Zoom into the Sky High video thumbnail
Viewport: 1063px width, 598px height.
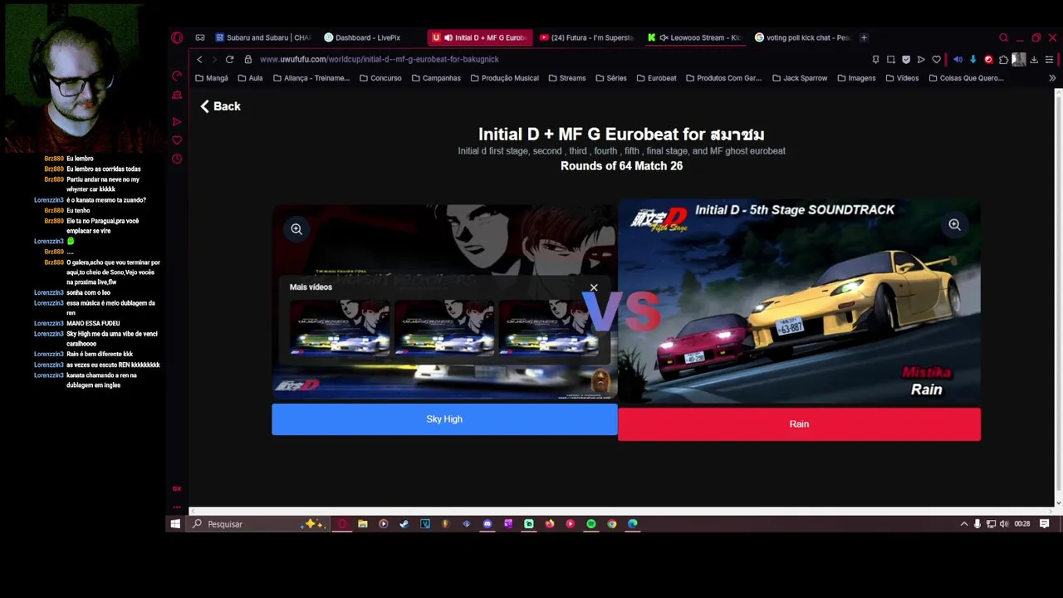[296, 228]
